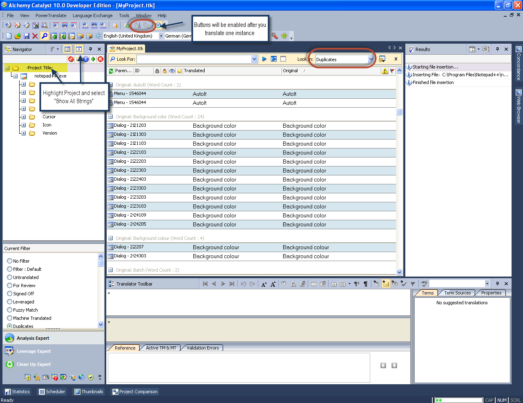523x403 pixels.
Task: Click the paragraph marks icon
Action: click(365, 284)
